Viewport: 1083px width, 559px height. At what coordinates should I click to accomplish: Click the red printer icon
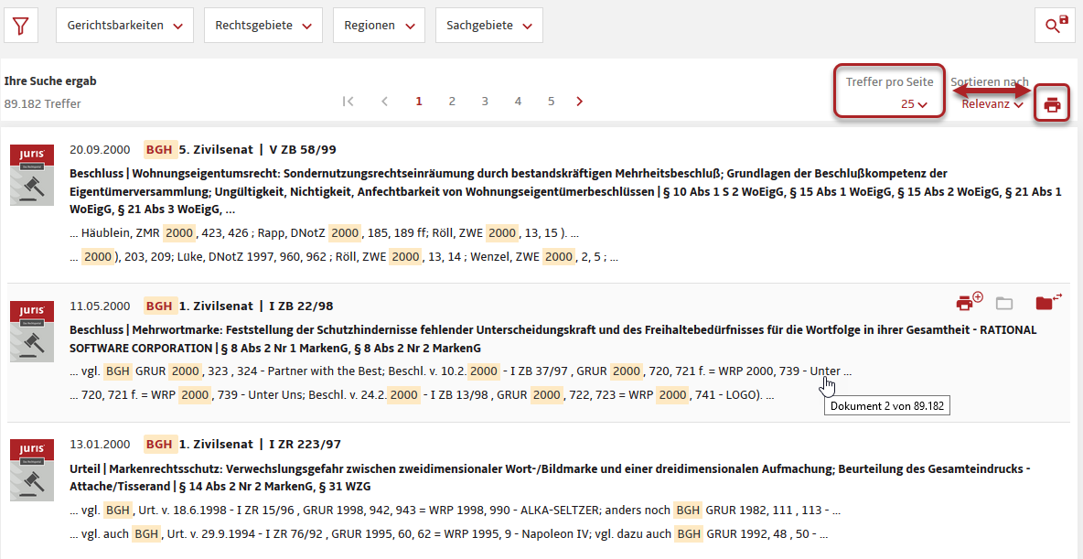coord(1052,105)
